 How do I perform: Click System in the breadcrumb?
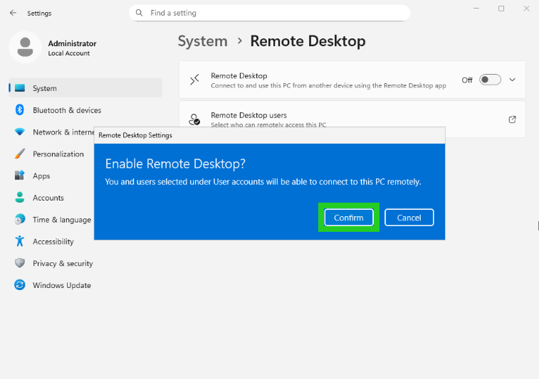click(x=202, y=41)
